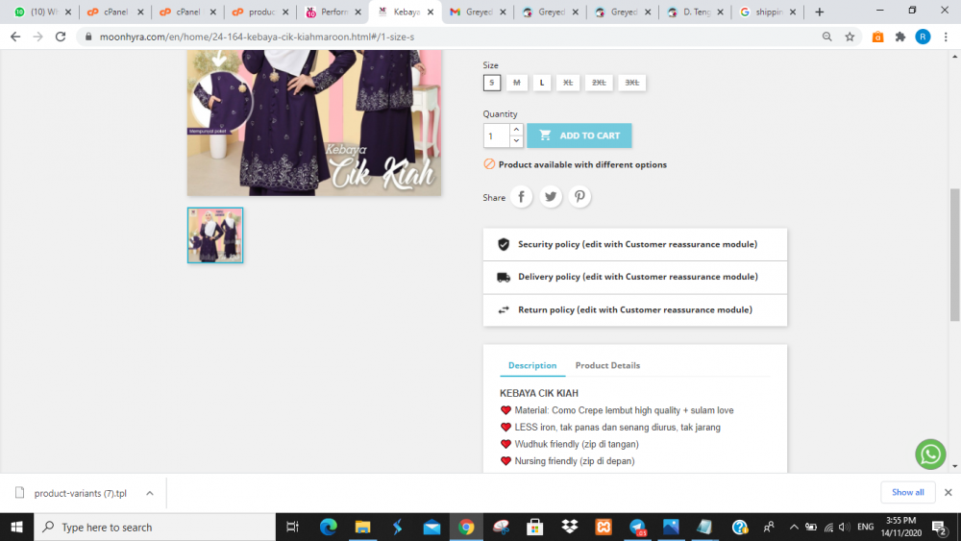Select size S

(x=491, y=83)
